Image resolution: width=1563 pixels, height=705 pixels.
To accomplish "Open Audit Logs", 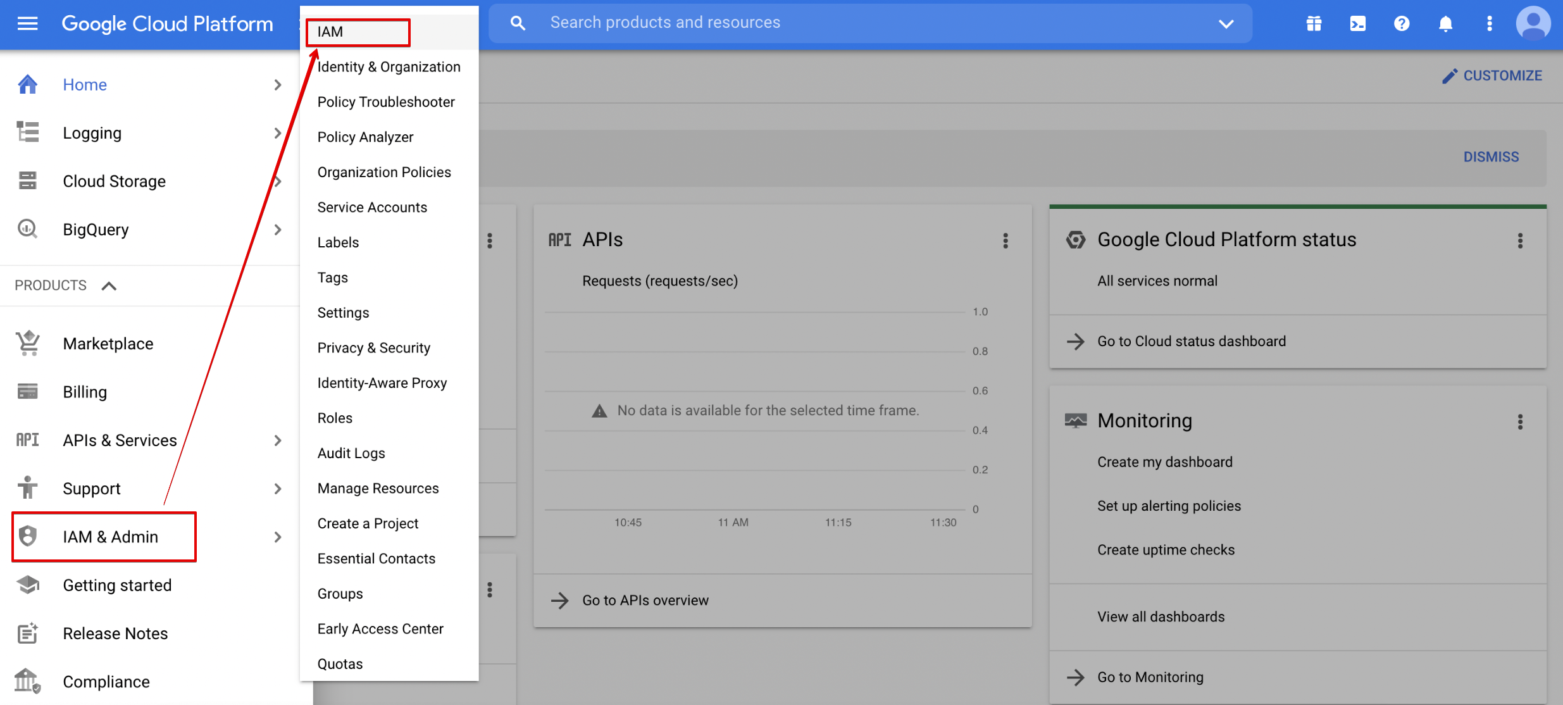I will pos(389,453).
